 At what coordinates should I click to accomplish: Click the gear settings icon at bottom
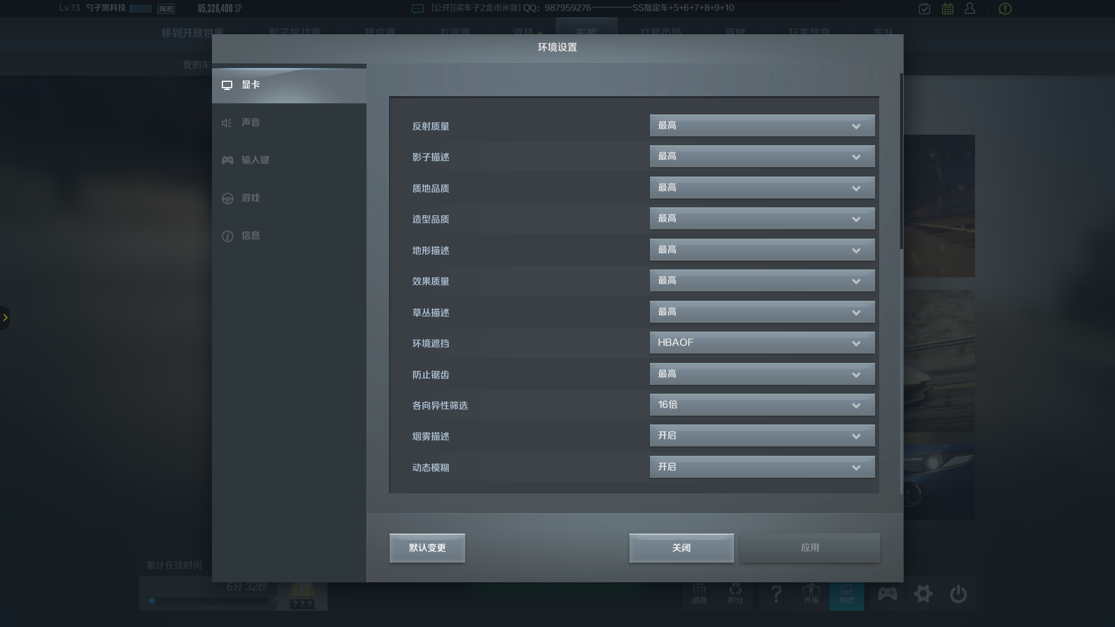[x=923, y=594]
